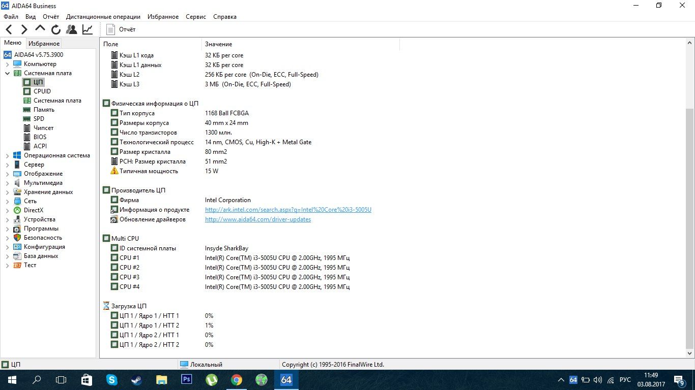Select the SPD tree entry
This screenshot has width=695, height=390.
(x=39, y=119)
